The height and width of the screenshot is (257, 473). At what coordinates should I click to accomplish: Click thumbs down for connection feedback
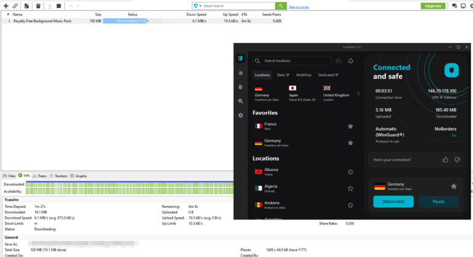[457, 160]
